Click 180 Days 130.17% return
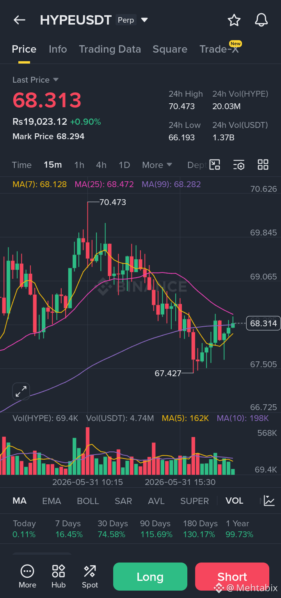The image size is (281, 598). click(x=200, y=529)
